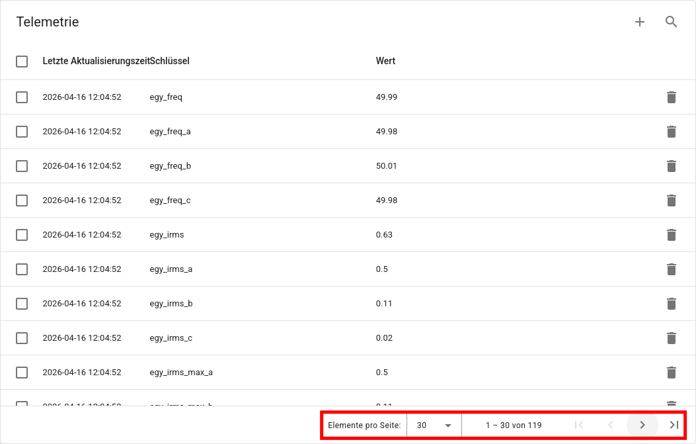Sort by the Wert column header
696x444 pixels.
(x=385, y=61)
